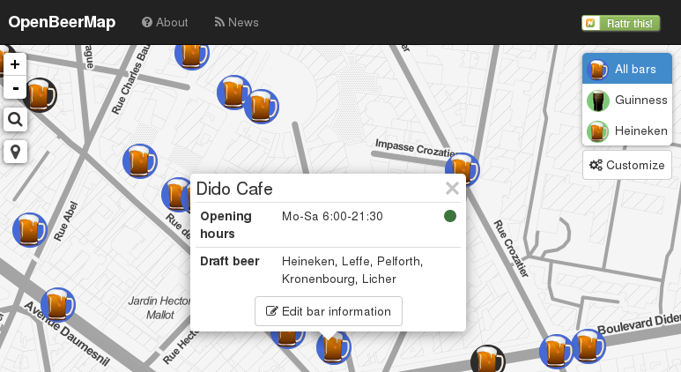Click the Flattr this! button

pos(620,23)
